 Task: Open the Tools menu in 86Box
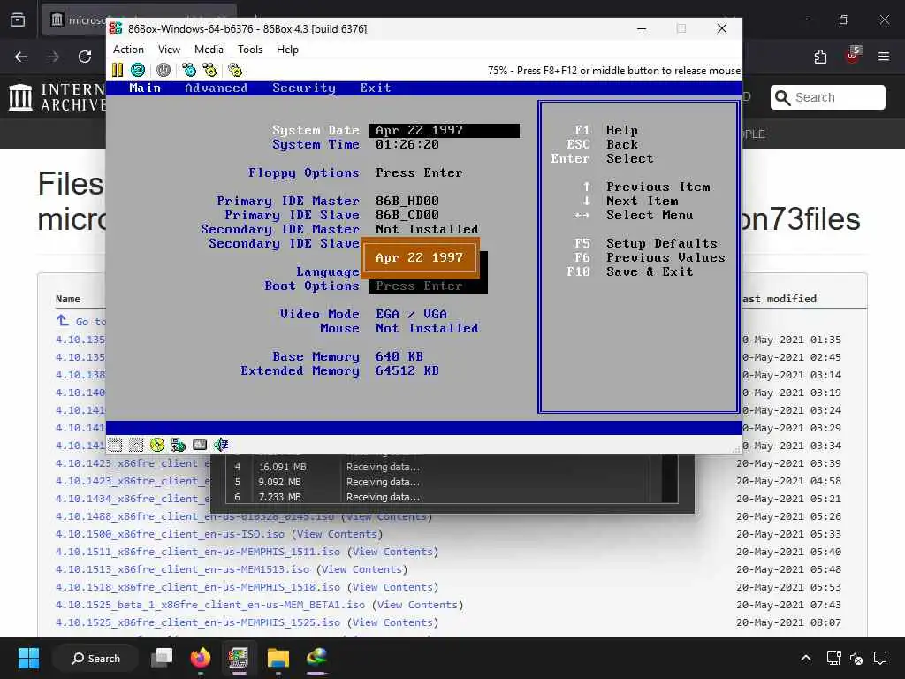click(x=250, y=50)
